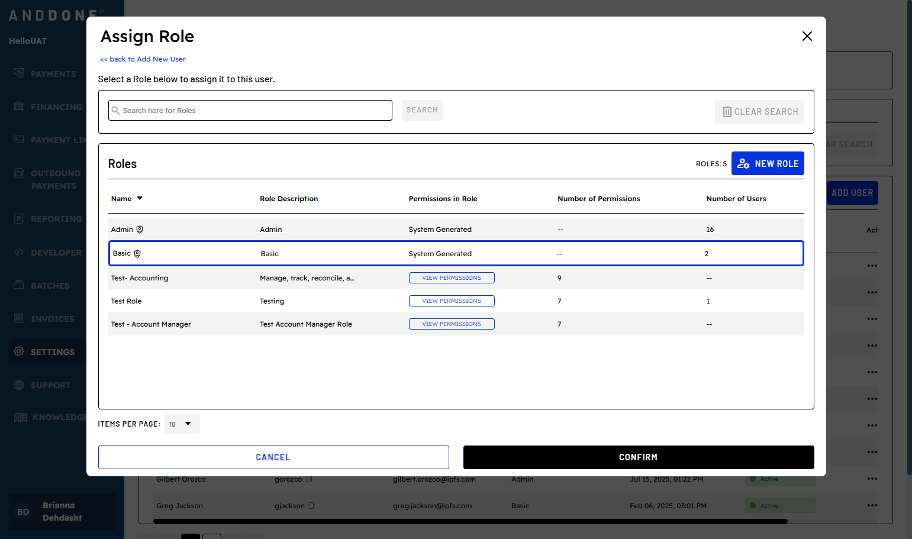This screenshot has width=912, height=539.
Task: Select the Basic role row
Action: coord(456,253)
